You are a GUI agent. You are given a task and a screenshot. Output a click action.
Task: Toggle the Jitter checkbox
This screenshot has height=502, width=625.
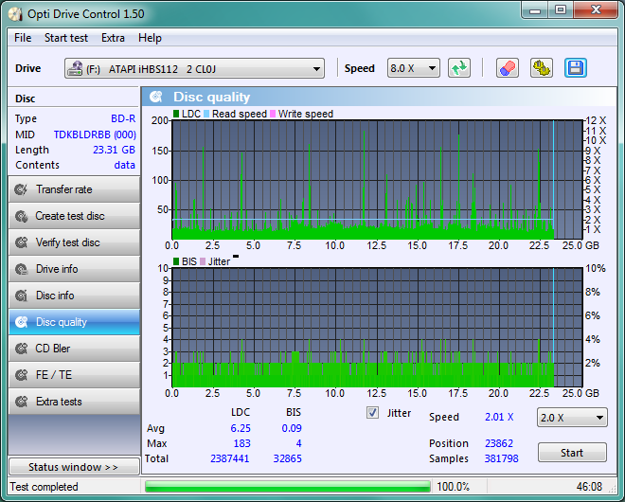372,413
